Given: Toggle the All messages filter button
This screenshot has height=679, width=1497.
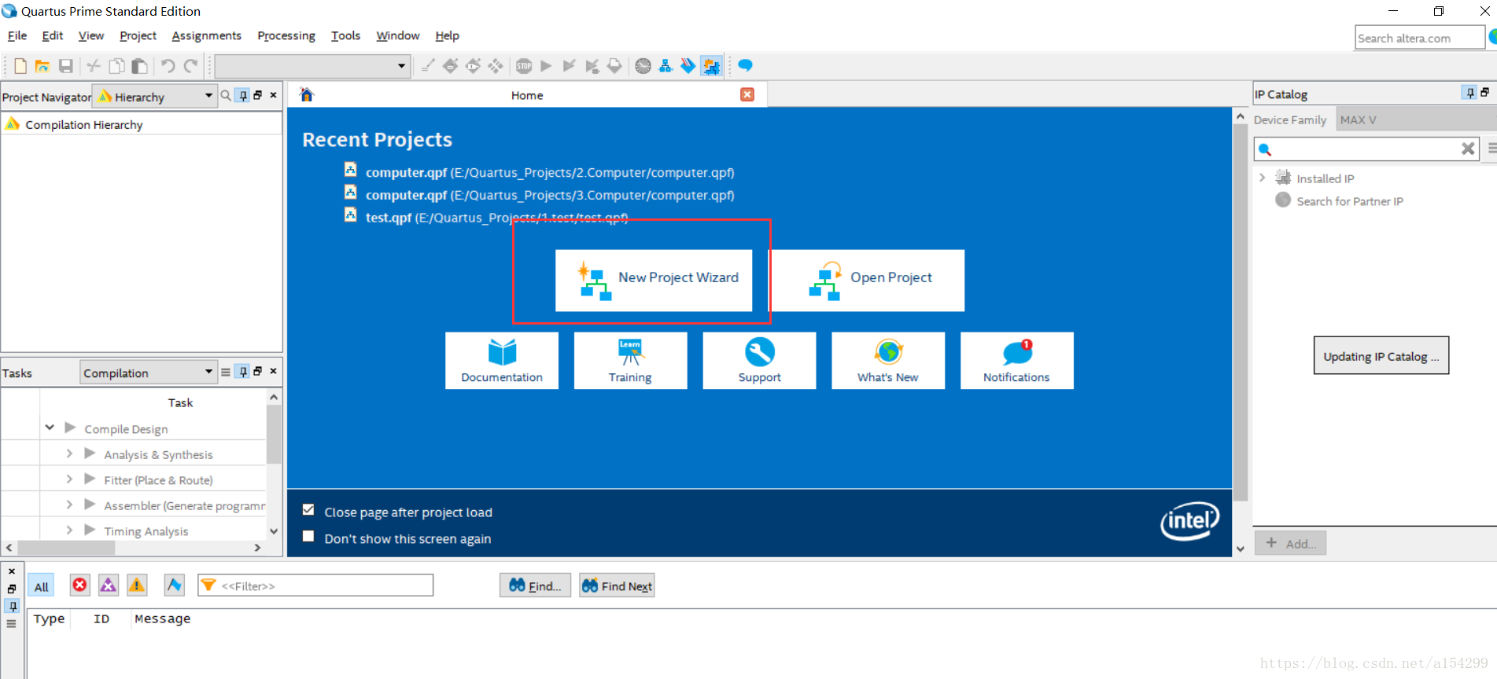Looking at the screenshot, I should [42, 586].
